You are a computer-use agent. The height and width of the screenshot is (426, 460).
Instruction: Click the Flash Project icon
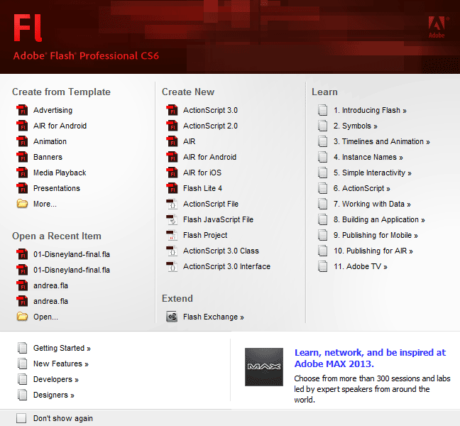(x=172, y=235)
